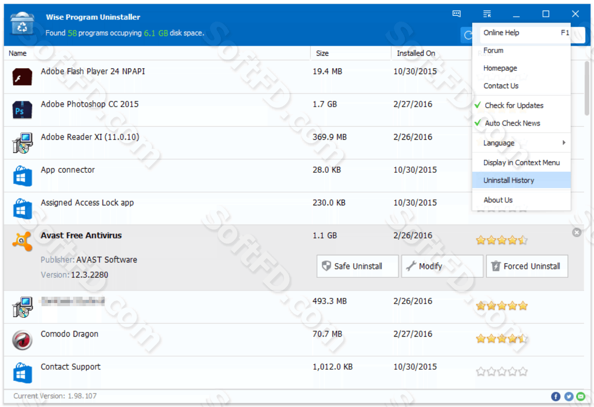This screenshot has height=407, width=594.
Task: Open the Twitter share icon
Action: (x=568, y=396)
